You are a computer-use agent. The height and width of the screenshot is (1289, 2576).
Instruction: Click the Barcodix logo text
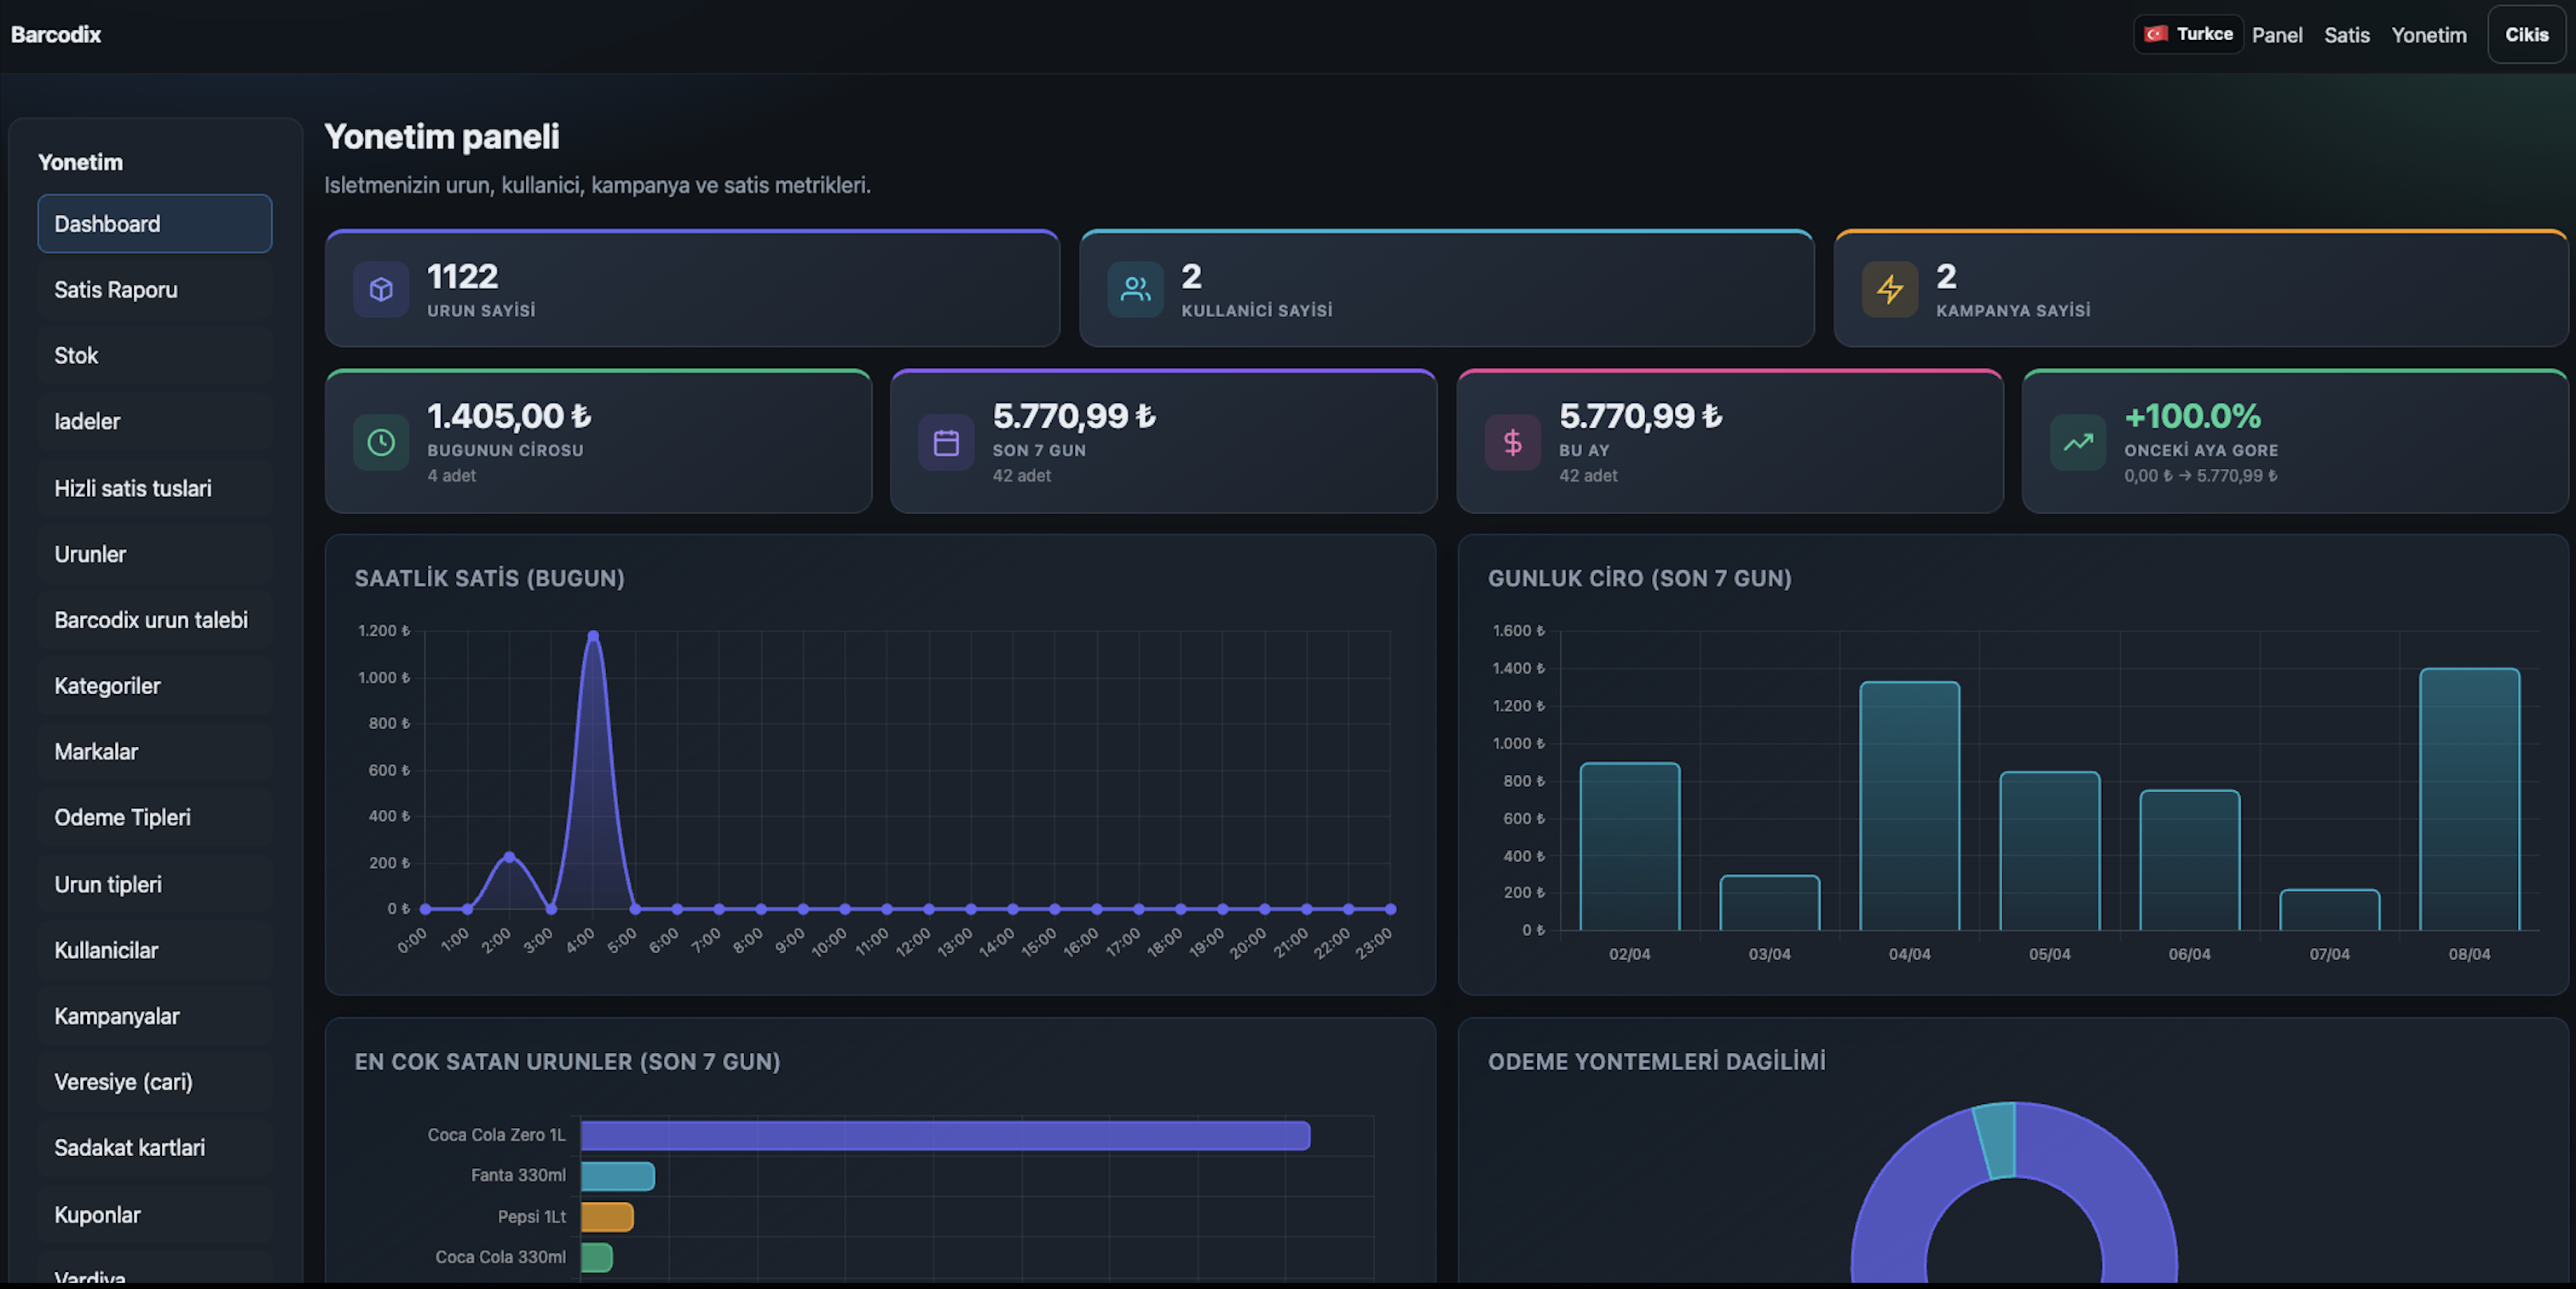(x=56, y=35)
